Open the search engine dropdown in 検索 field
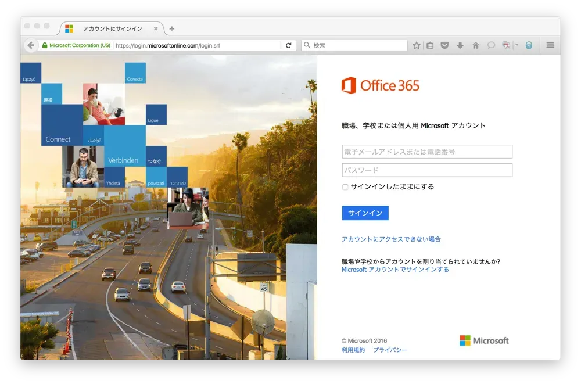This screenshot has width=581, height=384. pos(306,45)
